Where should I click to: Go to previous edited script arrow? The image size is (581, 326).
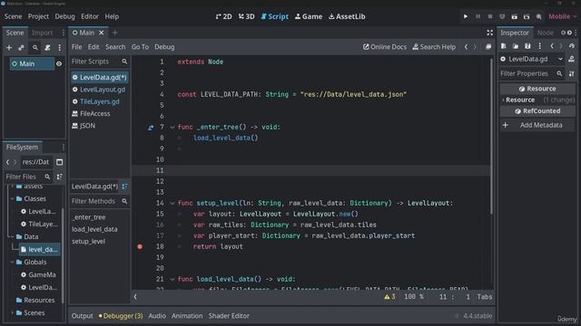(466, 47)
